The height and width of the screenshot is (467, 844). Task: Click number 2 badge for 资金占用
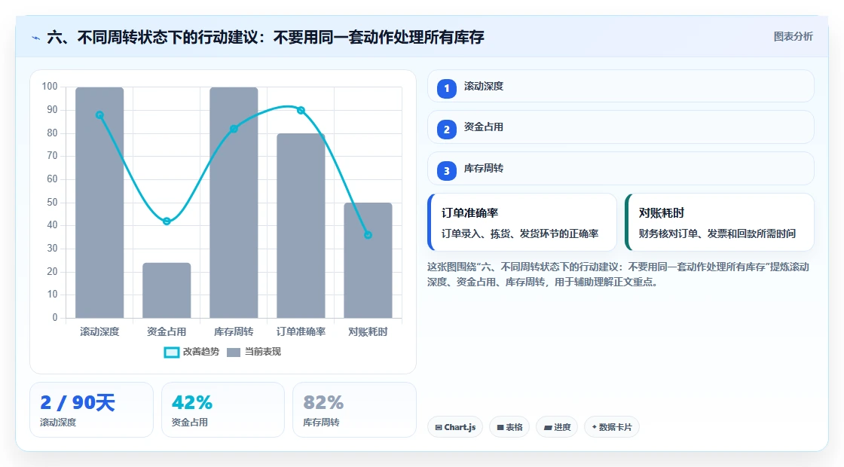point(446,129)
